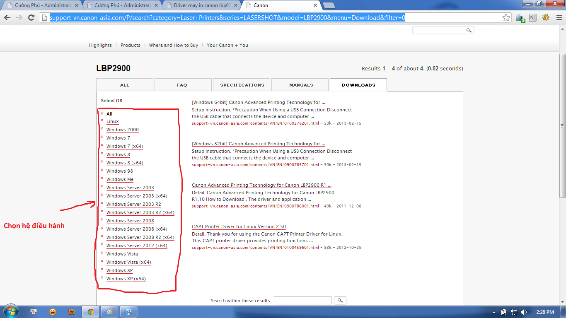Open the yellow smiley messenger taskbar icon
566x318 pixels.
tap(53, 312)
